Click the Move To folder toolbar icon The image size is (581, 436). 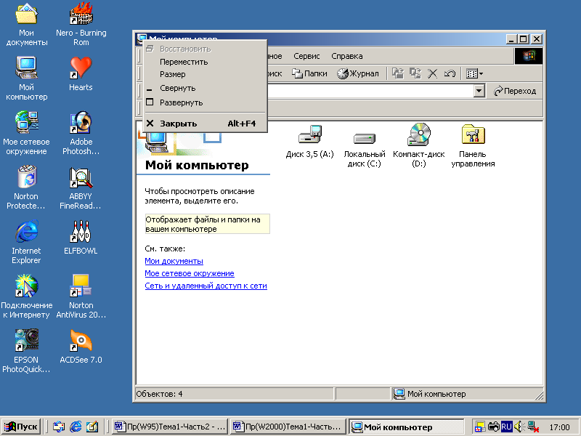point(398,73)
